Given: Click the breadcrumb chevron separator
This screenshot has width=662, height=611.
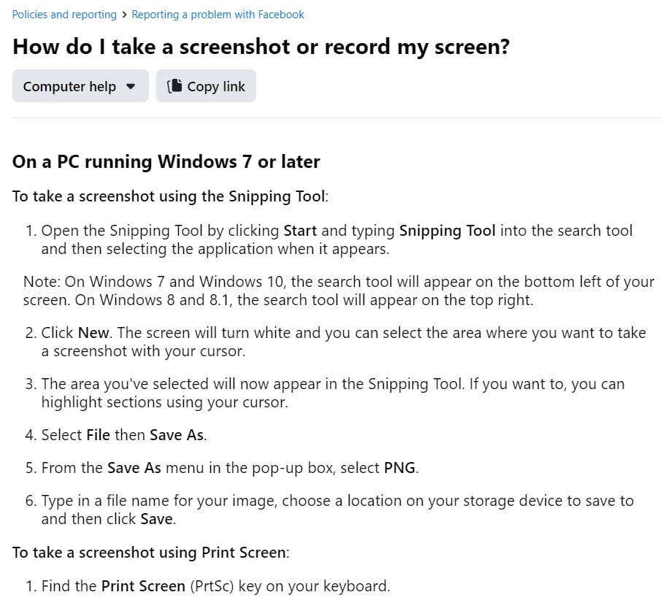Looking at the screenshot, I should point(124,15).
